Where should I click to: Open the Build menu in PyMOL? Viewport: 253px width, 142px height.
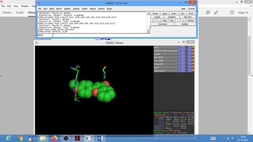[52, 9]
